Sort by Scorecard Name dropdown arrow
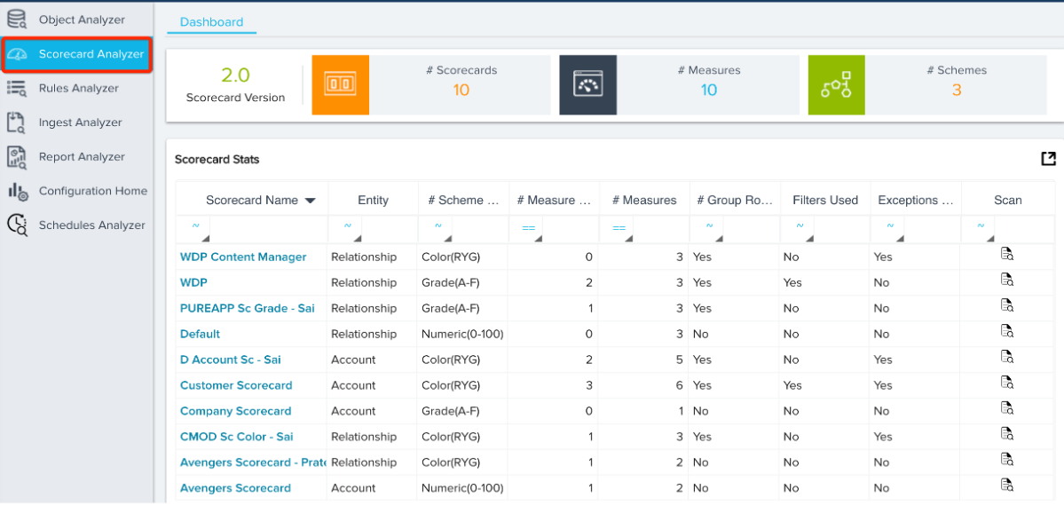The image size is (1064, 506). 311,201
